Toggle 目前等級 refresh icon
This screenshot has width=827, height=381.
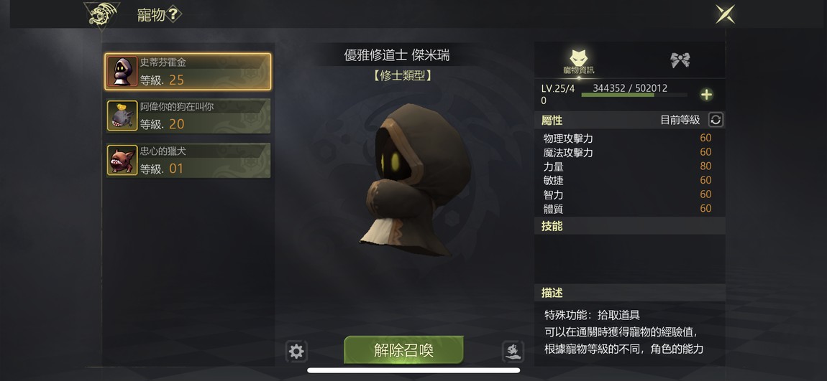tap(716, 120)
